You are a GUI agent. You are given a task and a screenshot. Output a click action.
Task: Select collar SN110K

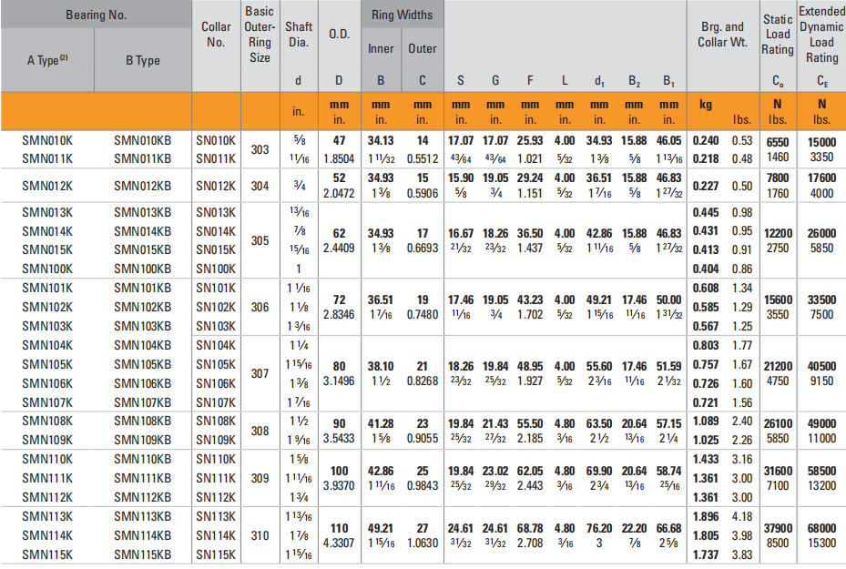216,459
